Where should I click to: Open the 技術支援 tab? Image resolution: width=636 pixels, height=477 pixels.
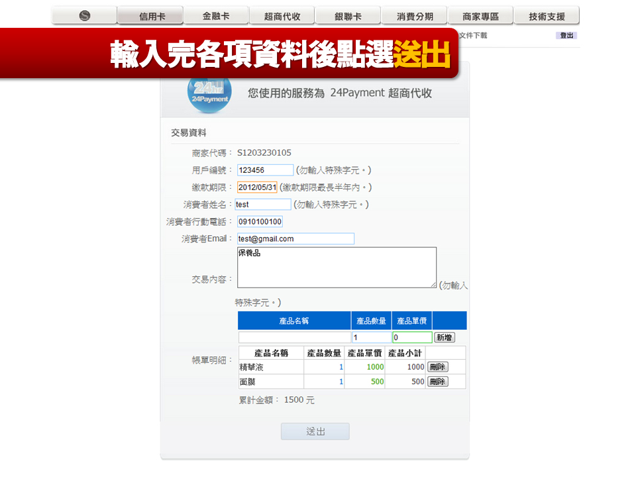(x=546, y=15)
